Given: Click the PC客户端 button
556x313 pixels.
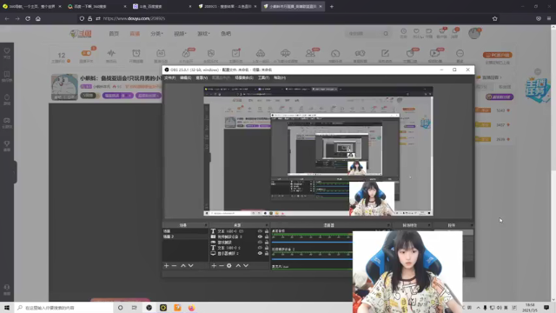Looking at the screenshot, I should coord(498,55).
